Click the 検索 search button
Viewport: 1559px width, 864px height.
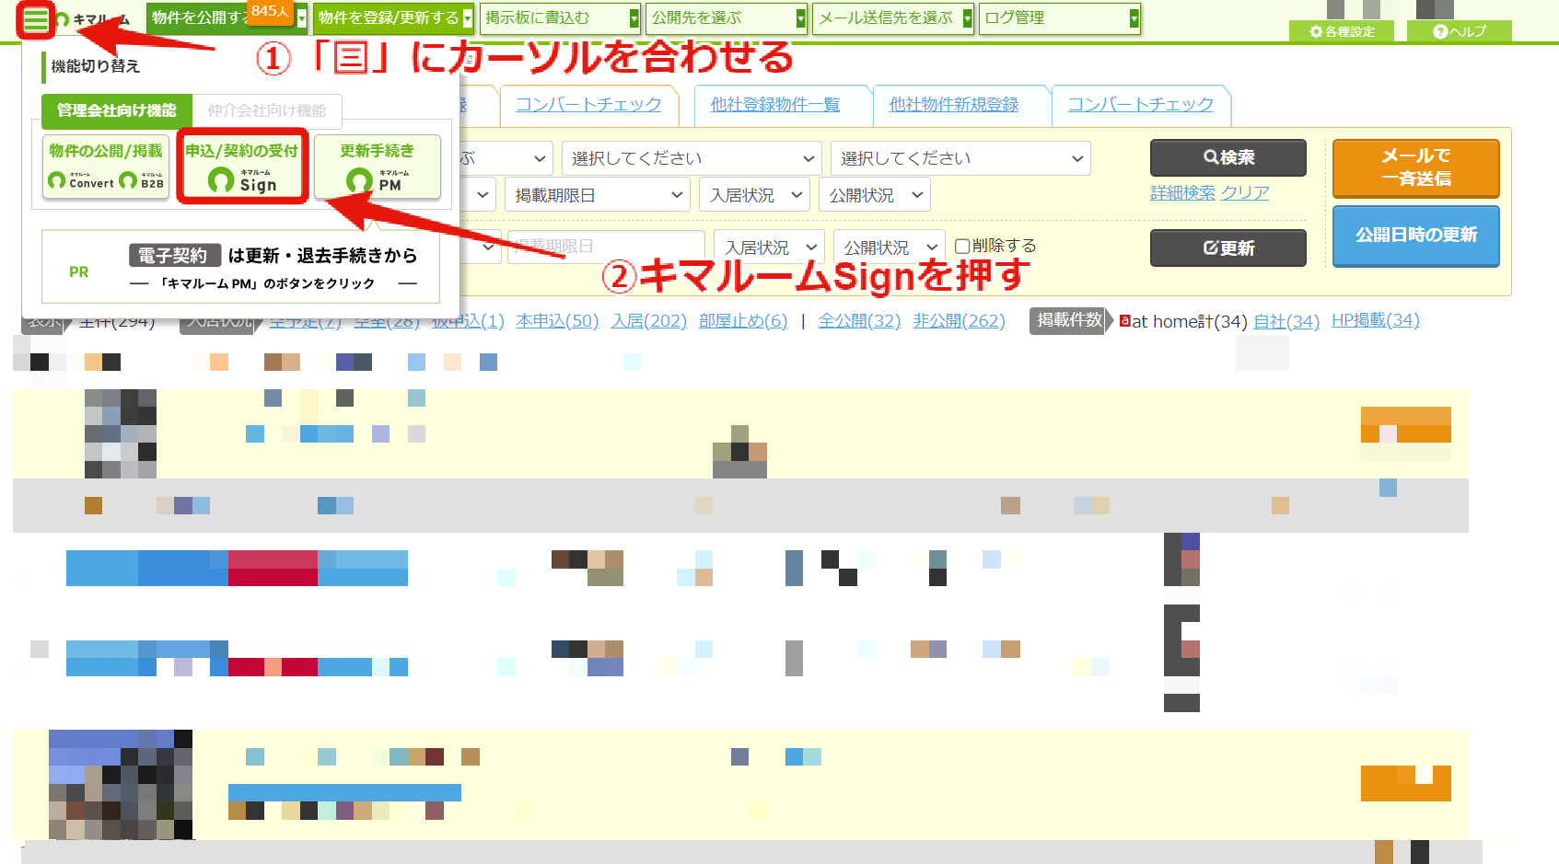pos(1228,157)
